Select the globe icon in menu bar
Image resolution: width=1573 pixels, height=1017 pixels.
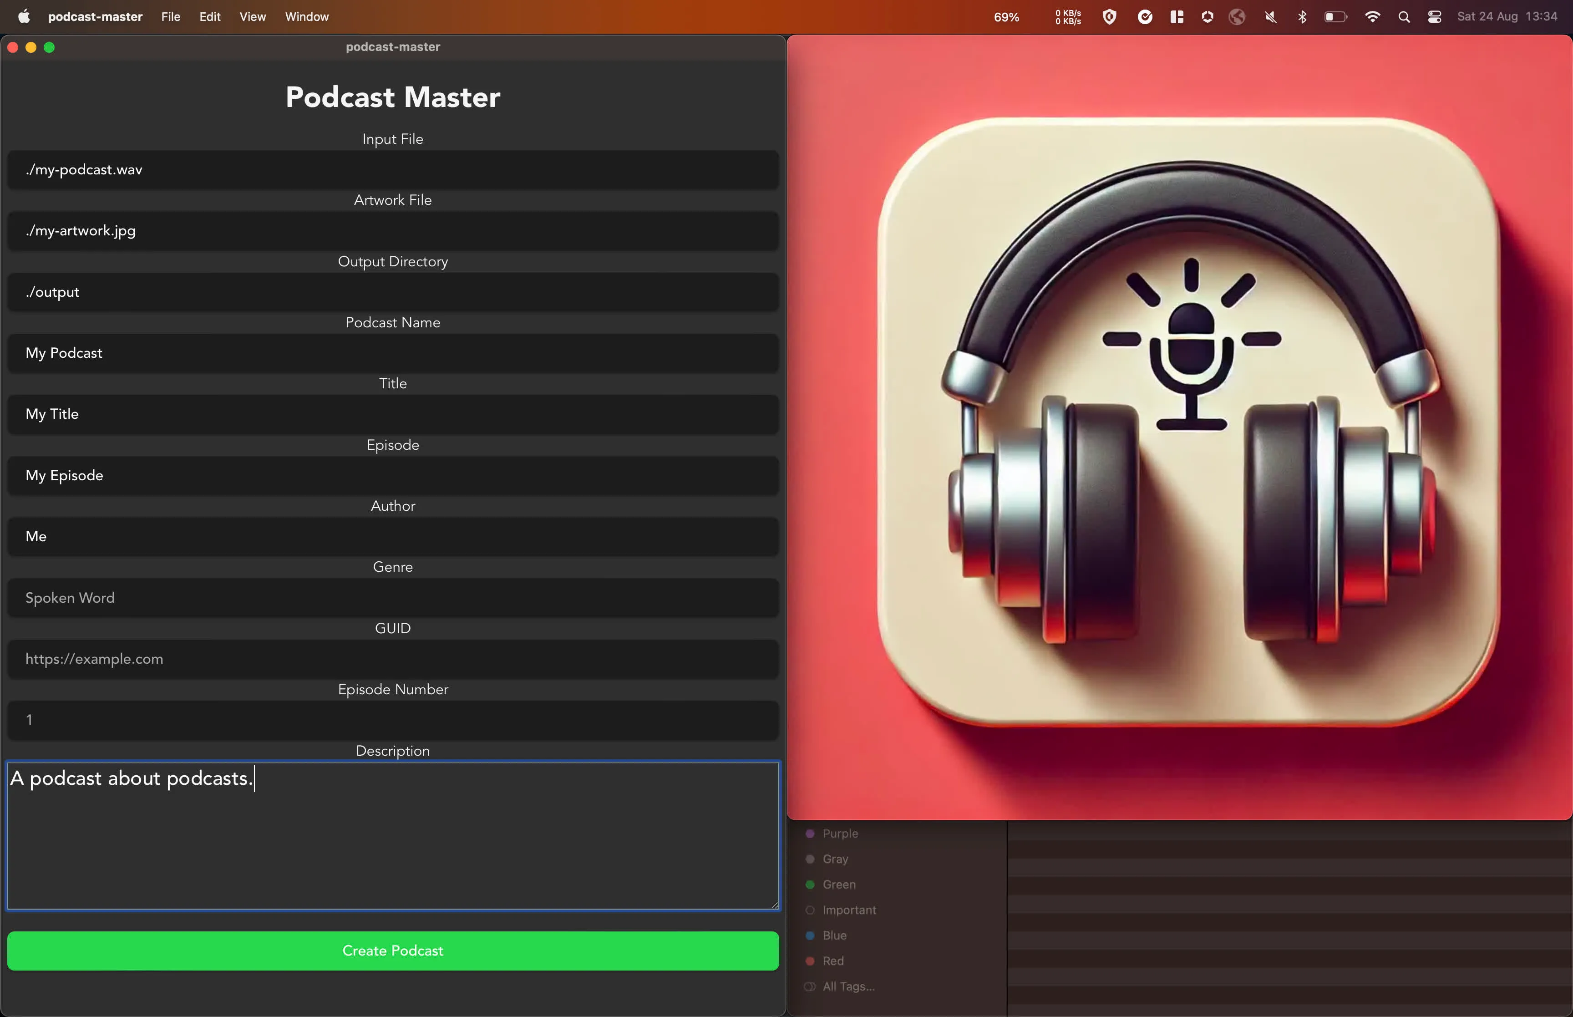1237,16
